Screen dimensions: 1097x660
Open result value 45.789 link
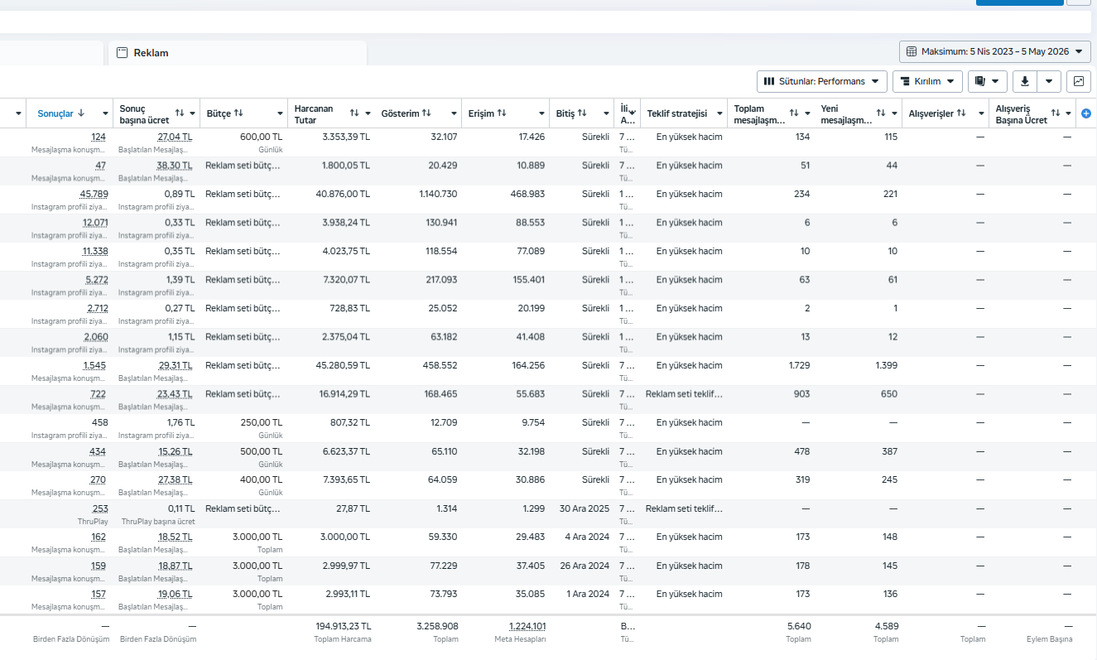94,194
